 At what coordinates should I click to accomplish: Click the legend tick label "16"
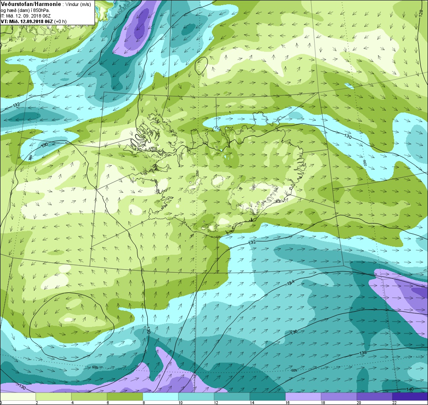(288, 402)
